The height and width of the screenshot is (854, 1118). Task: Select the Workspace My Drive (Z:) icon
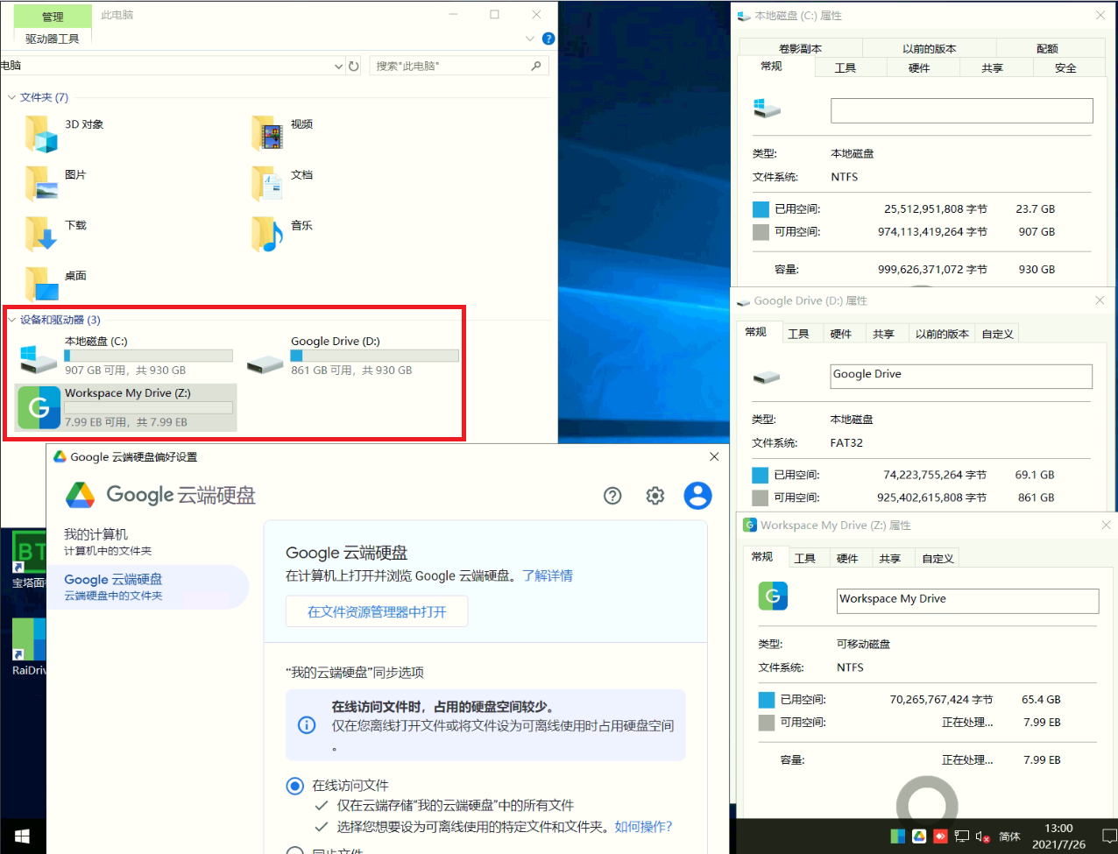click(39, 407)
